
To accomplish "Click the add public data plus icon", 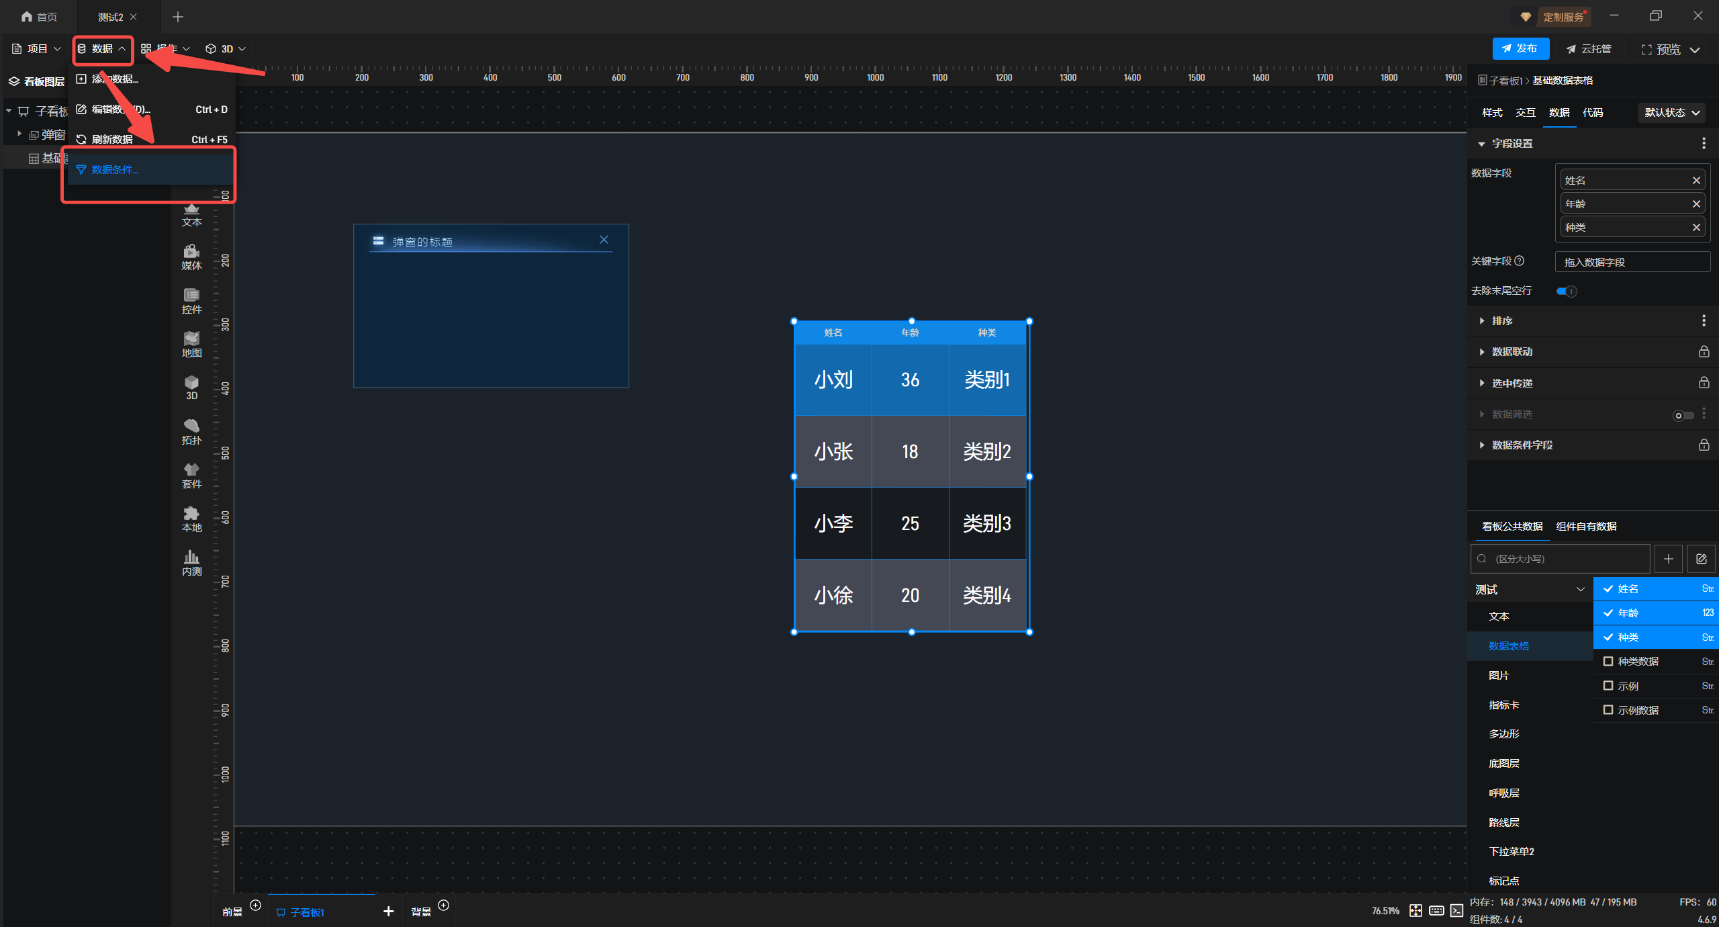I will click(1668, 559).
